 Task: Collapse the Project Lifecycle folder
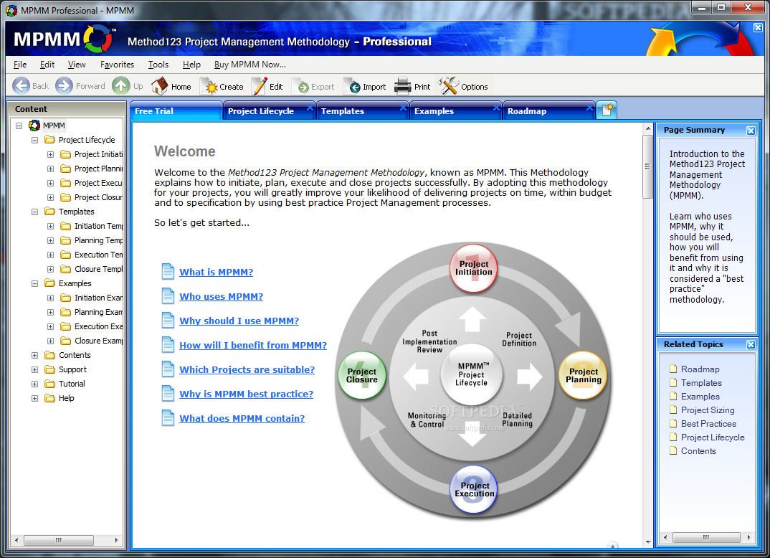pyautogui.click(x=35, y=140)
